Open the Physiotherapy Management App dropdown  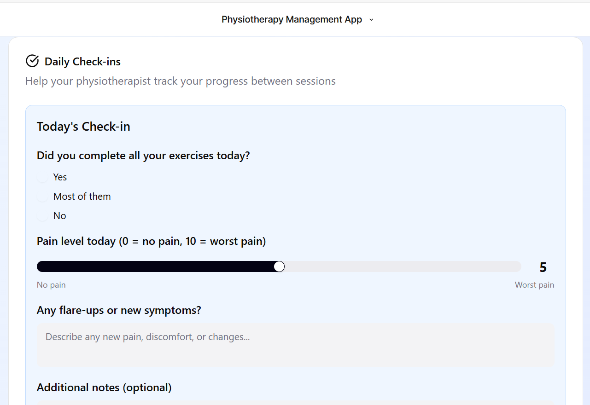pyautogui.click(x=371, y=20)
